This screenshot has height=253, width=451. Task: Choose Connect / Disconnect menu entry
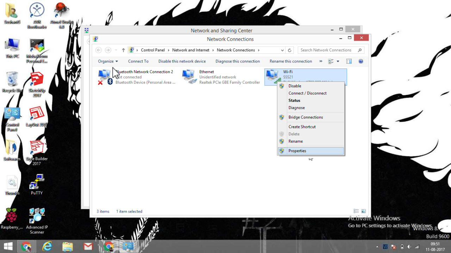click(x=310, y=93)
